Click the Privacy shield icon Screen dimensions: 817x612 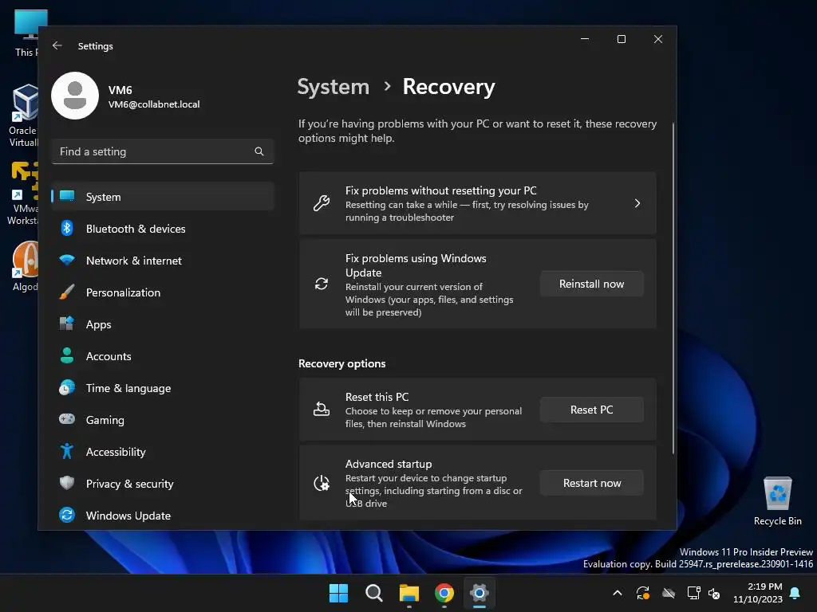point(67,483)
